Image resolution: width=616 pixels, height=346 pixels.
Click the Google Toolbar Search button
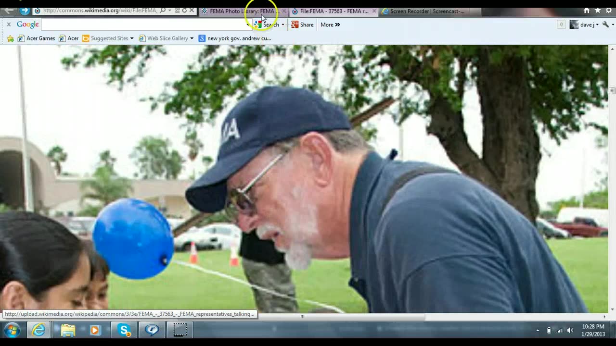[267, 25]
